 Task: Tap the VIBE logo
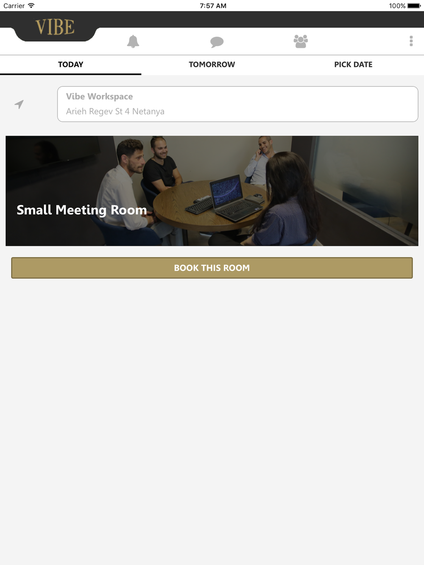pos(55,27)
